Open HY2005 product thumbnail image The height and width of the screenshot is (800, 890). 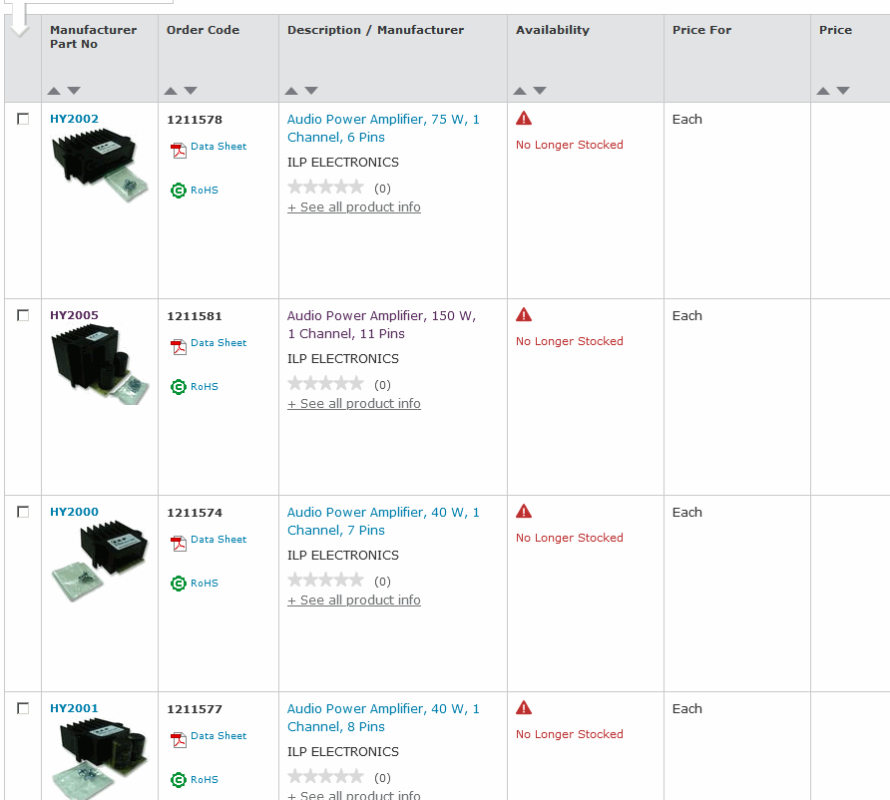(x=100, y=365)
